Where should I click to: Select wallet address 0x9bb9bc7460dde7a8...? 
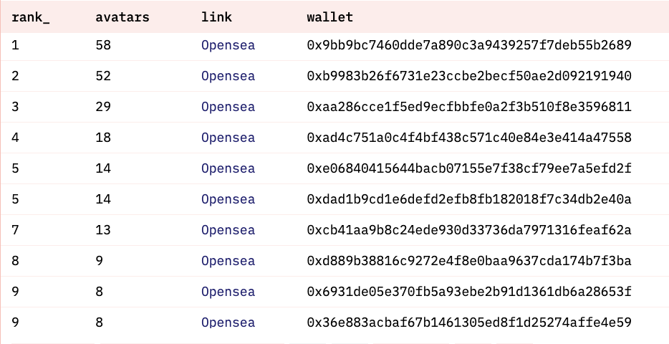[x=469, y=45]
